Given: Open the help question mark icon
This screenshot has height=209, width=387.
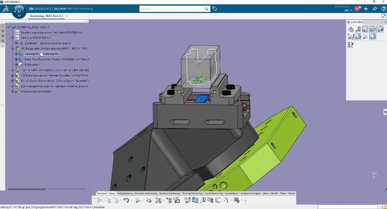Looking at the screenshot, I should tap(383, 9).
